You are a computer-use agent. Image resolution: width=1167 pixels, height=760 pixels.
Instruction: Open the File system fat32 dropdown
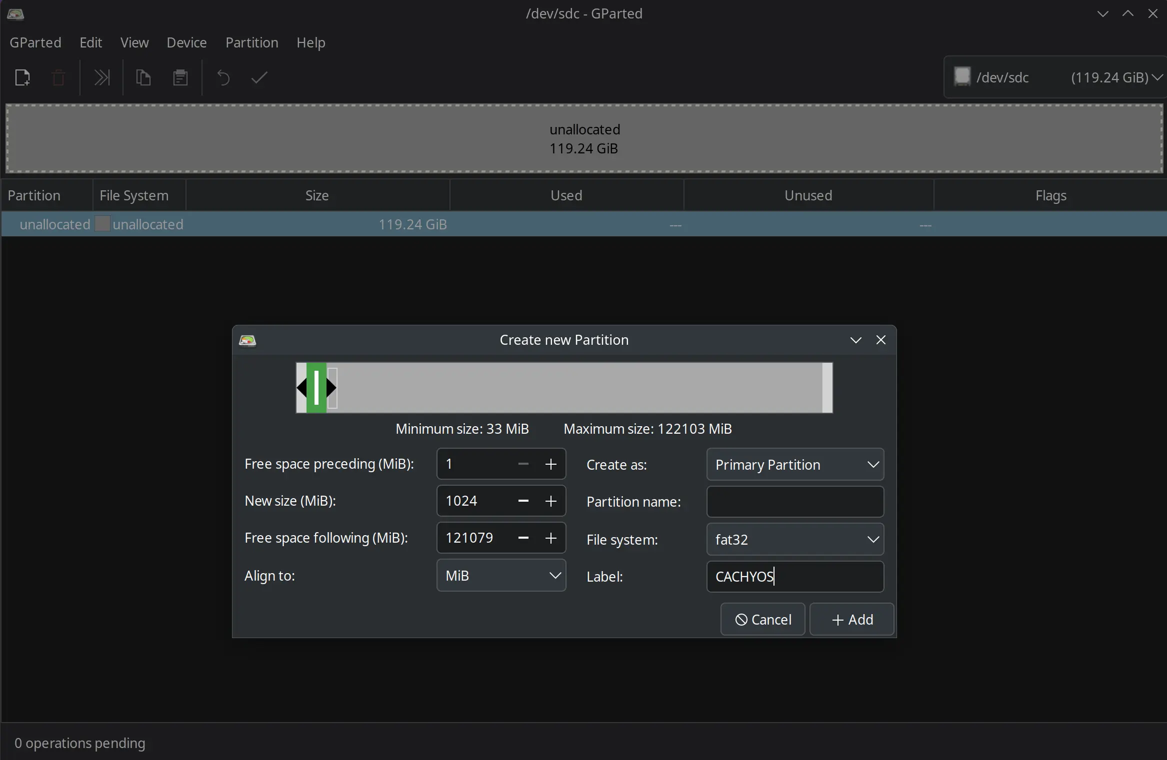pos(795,540)
